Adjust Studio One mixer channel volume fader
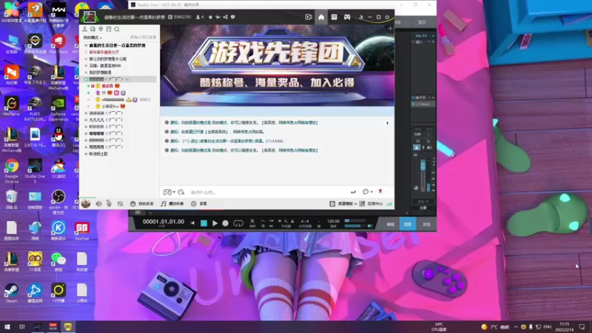This screenshot has height=333, width=592. [x=423, y=165]
